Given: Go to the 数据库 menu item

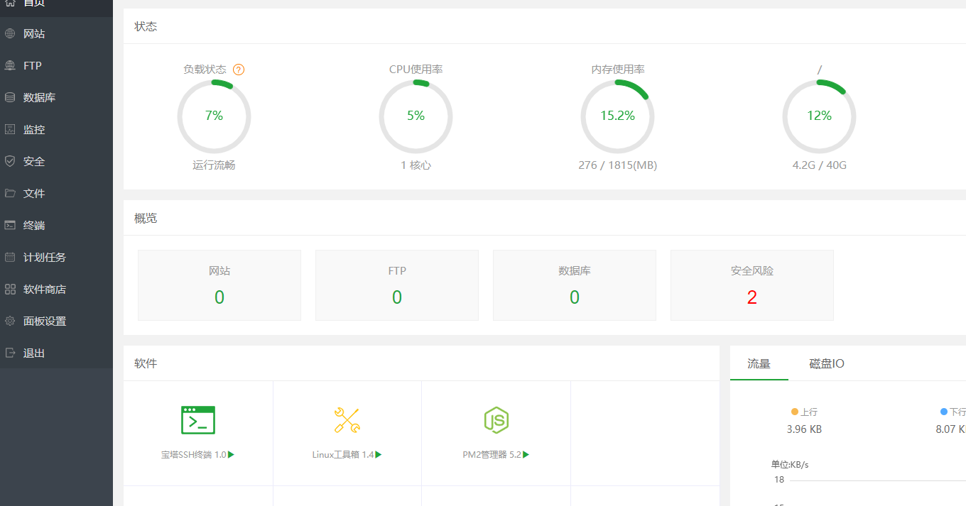Looking at the screenshot, I should coord(56,97).
